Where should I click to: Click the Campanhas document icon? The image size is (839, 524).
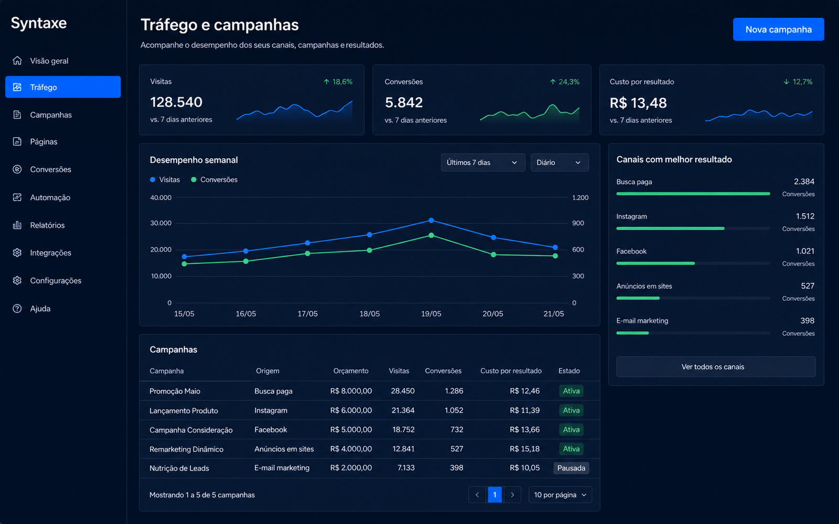17,115
